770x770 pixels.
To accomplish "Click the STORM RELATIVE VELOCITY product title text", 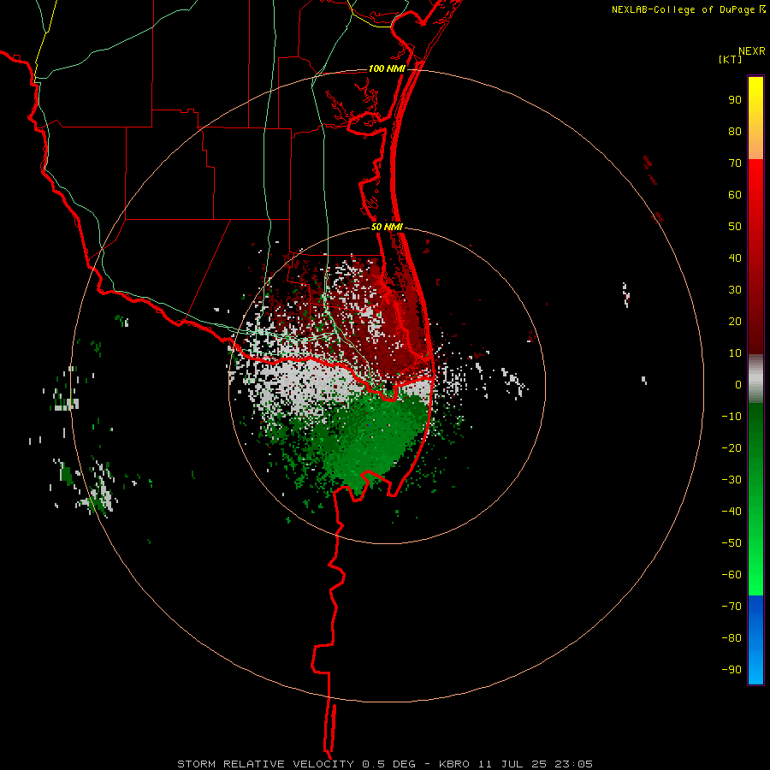I will (265, 764).
